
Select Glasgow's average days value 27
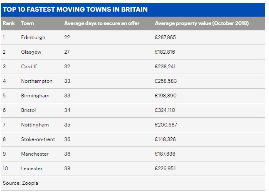[x=67, y=52]
